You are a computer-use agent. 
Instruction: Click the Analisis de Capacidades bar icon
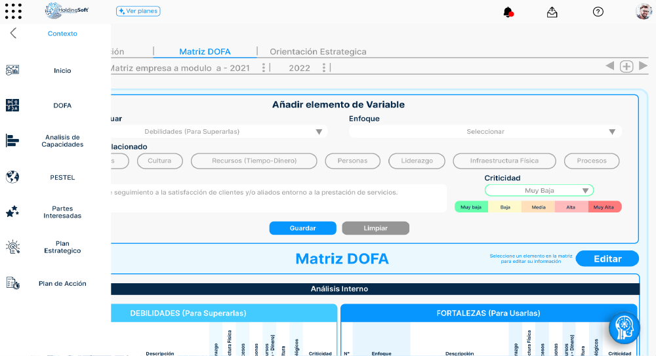(x=12, y=140)
